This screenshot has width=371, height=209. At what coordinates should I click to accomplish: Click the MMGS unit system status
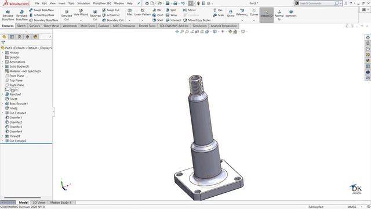[352, 207]
